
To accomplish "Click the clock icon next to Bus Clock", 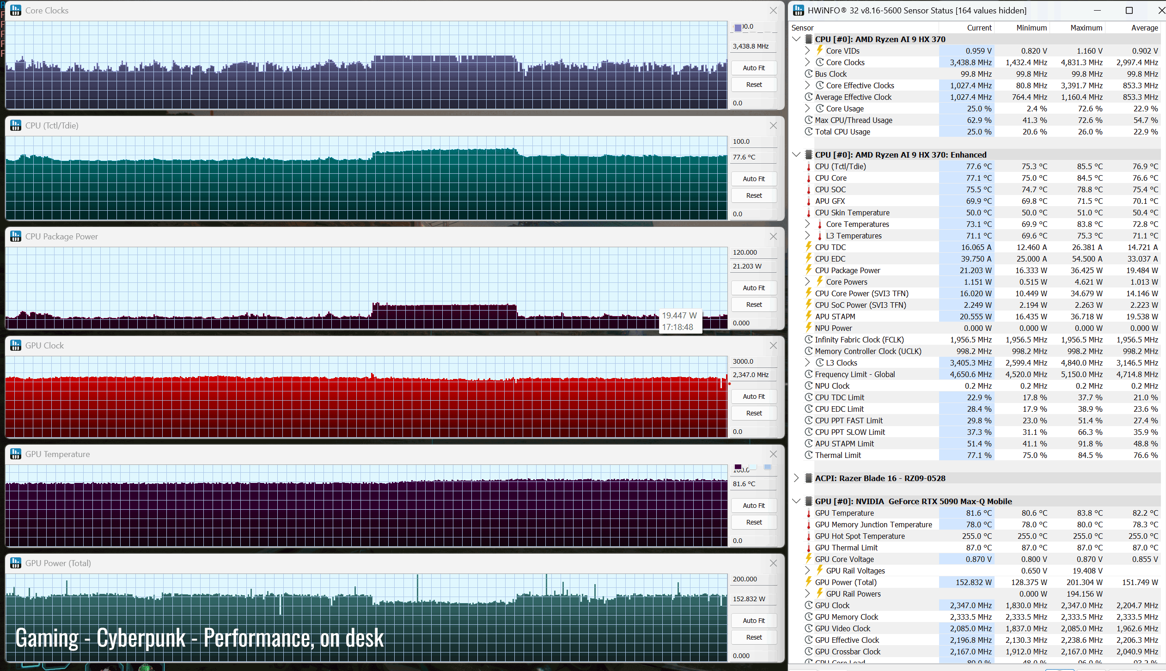I will tap(809, 74).
